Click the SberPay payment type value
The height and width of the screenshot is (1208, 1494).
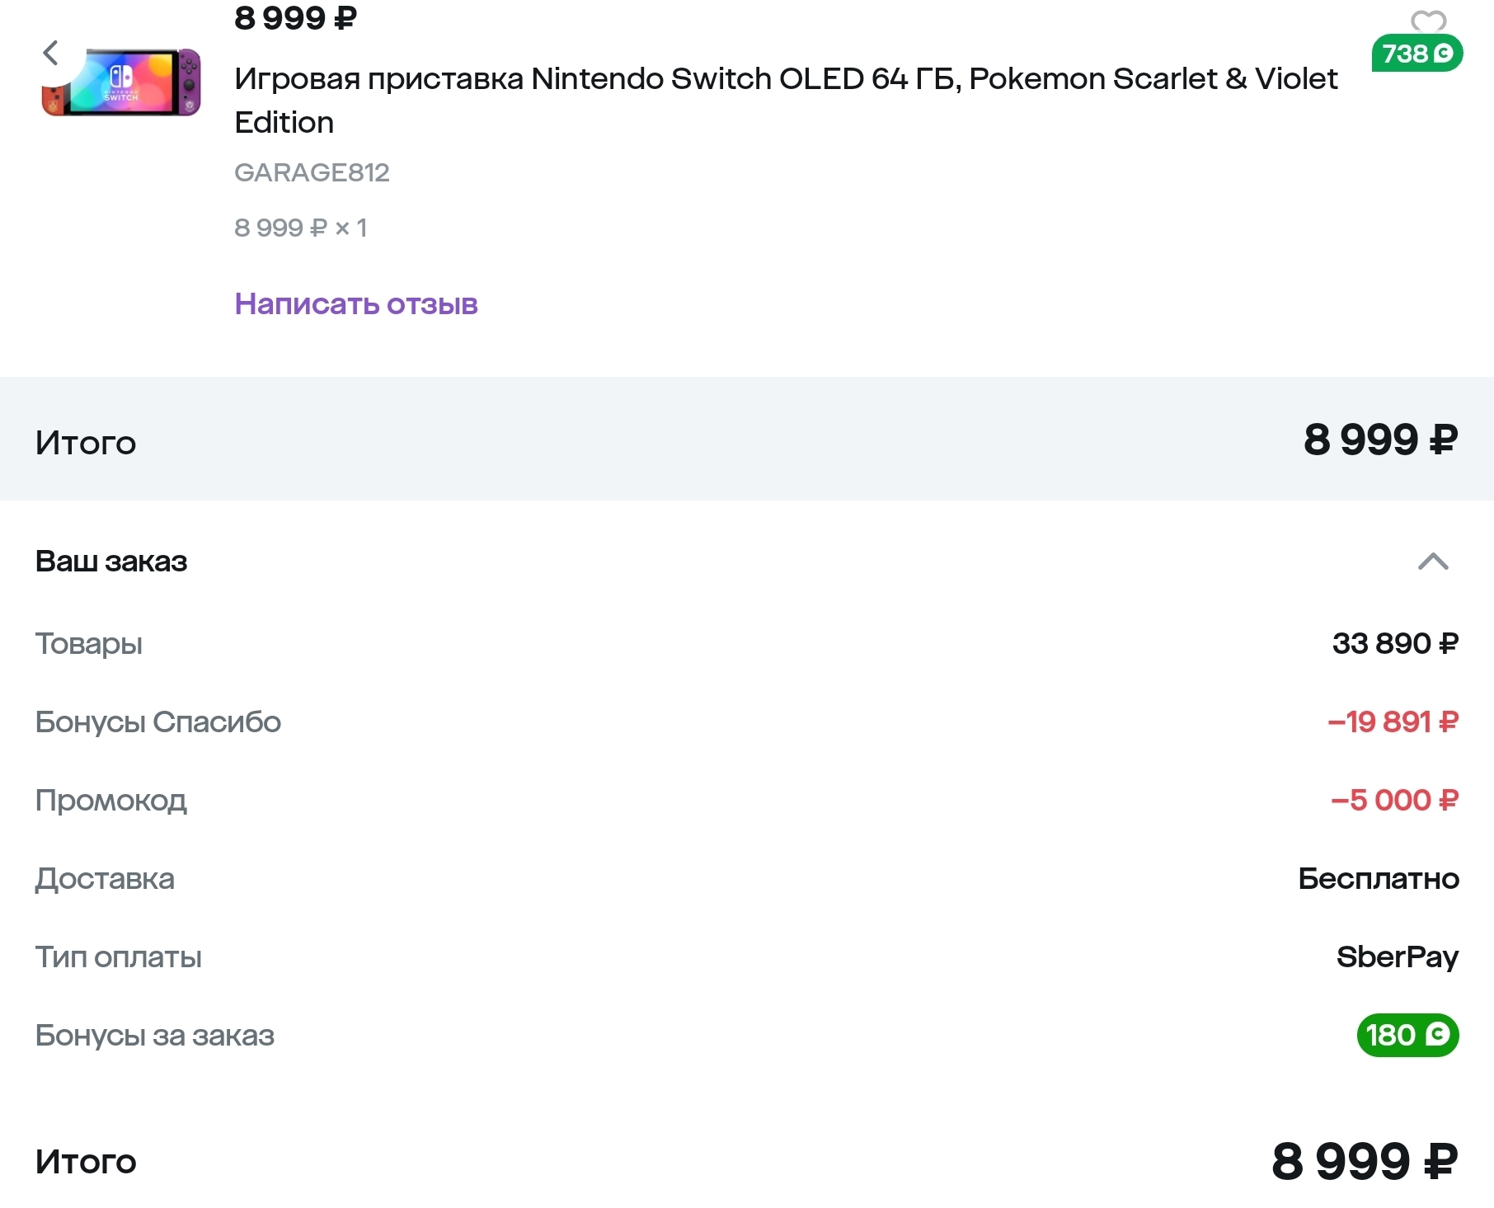(1398, 957)
